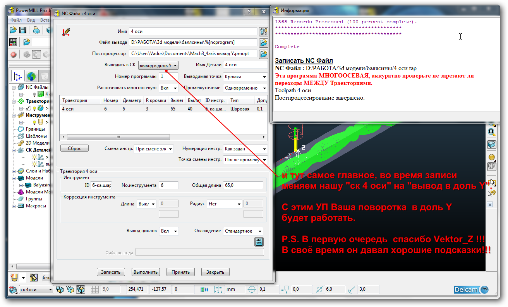
Task: Click the block wireframe cube icon on right toolbar
Action: click(x=491, y=144)
